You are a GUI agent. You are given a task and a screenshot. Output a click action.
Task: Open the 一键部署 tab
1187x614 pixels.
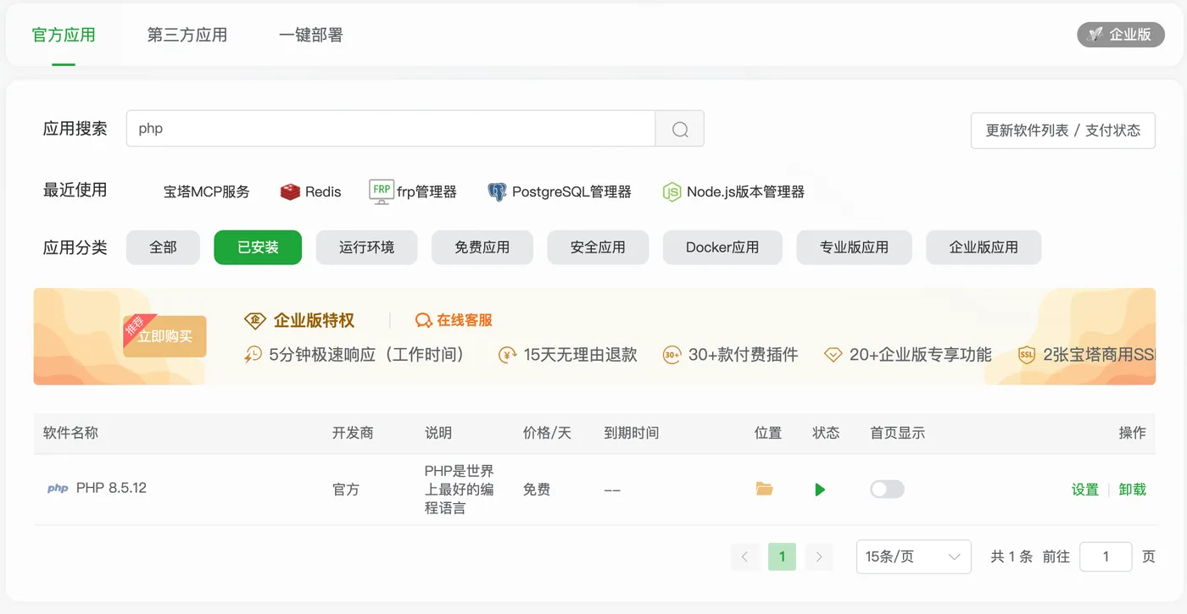(x=310, y=35)
